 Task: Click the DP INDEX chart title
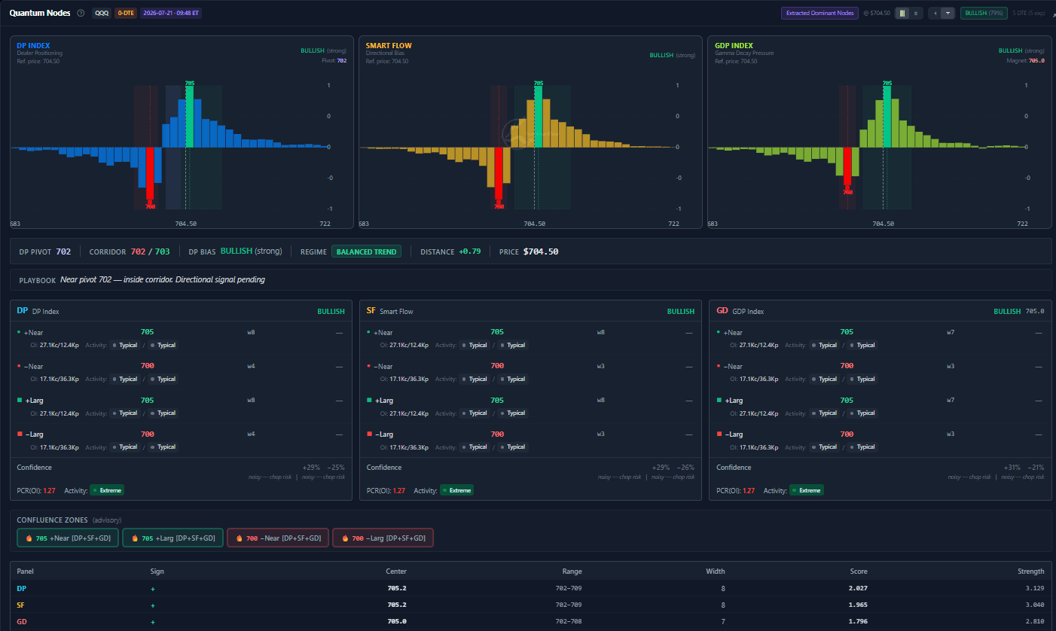pyautogui.click(x=33, y=46)
